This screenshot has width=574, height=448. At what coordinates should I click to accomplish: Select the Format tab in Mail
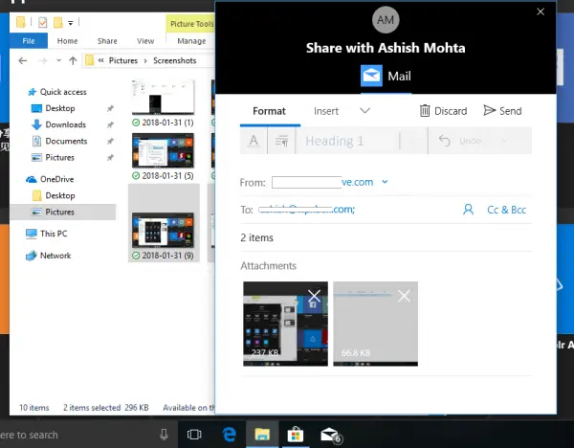coord(269,111)
